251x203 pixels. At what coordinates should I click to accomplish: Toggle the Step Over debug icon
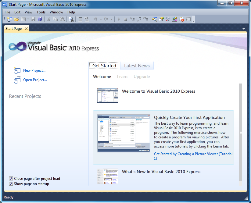tap(139, 19)
